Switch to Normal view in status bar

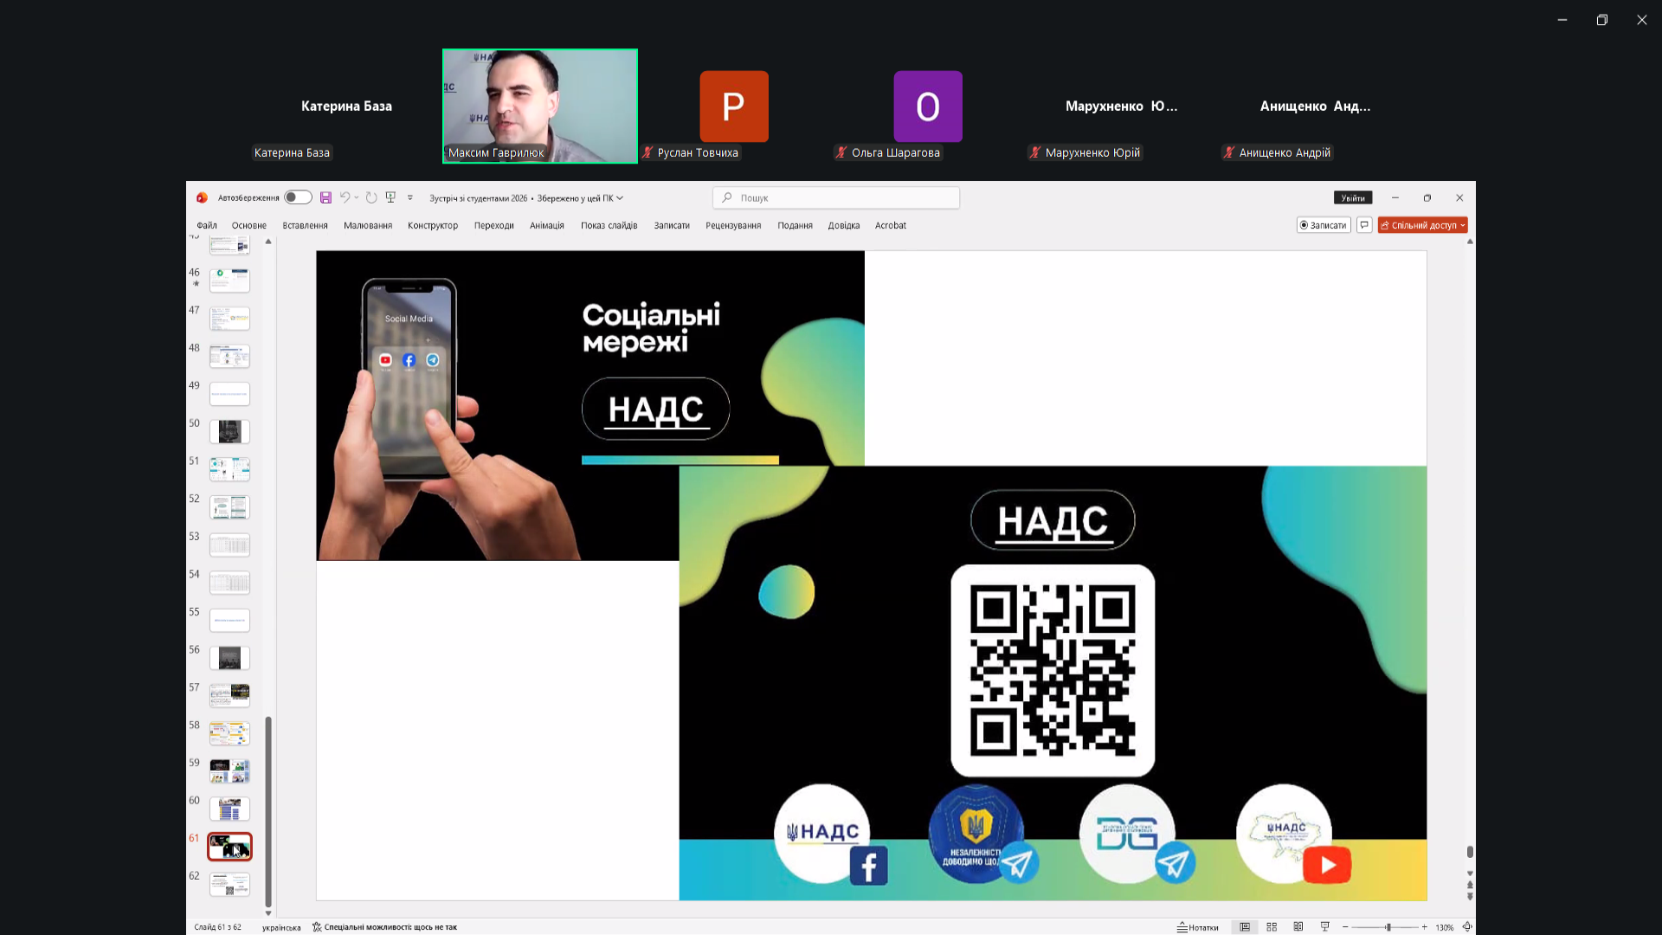click(1245, 927)
